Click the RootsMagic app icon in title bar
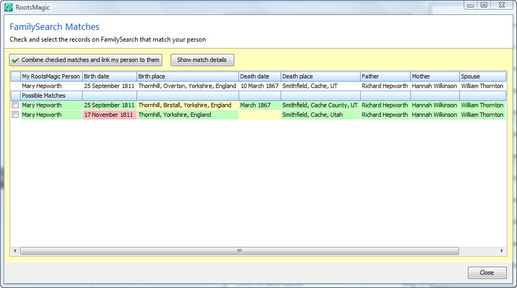517x288 pixels. click(x=8, y=7)
